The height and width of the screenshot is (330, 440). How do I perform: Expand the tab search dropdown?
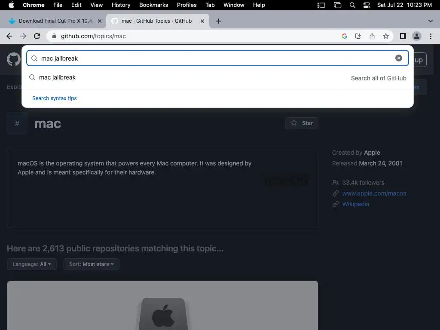[x=430, y=21]
